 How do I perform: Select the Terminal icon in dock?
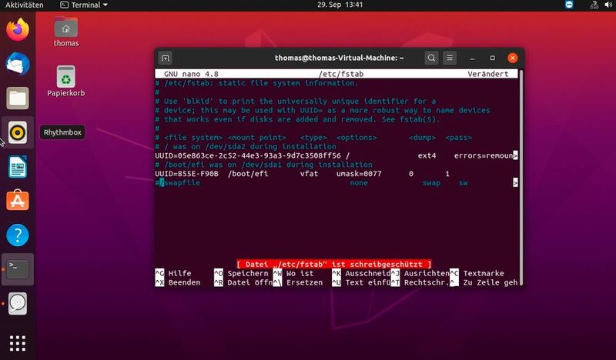18,269
